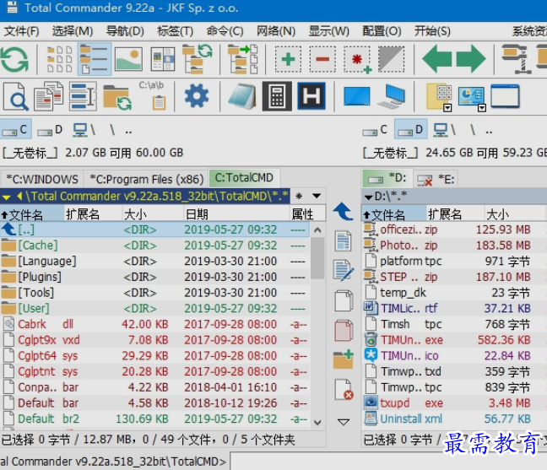Select the [Plugins] folder row
This screenshot has width=547, height=470.
coord(154,277)
